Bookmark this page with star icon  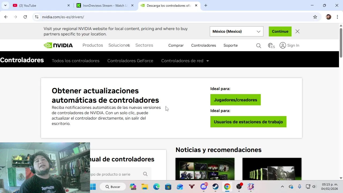coord(315,17)
